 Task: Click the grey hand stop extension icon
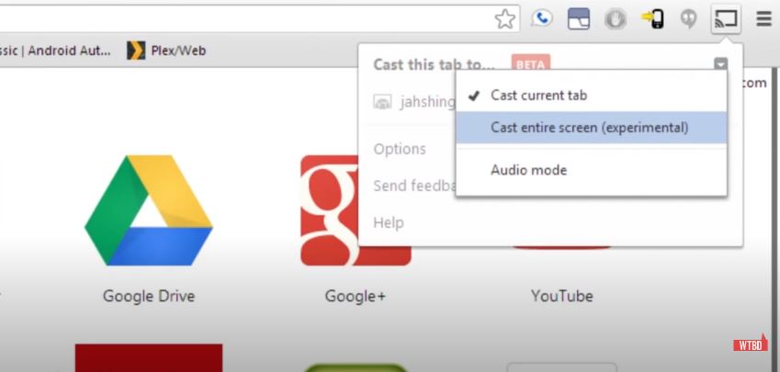coord(616,19)
